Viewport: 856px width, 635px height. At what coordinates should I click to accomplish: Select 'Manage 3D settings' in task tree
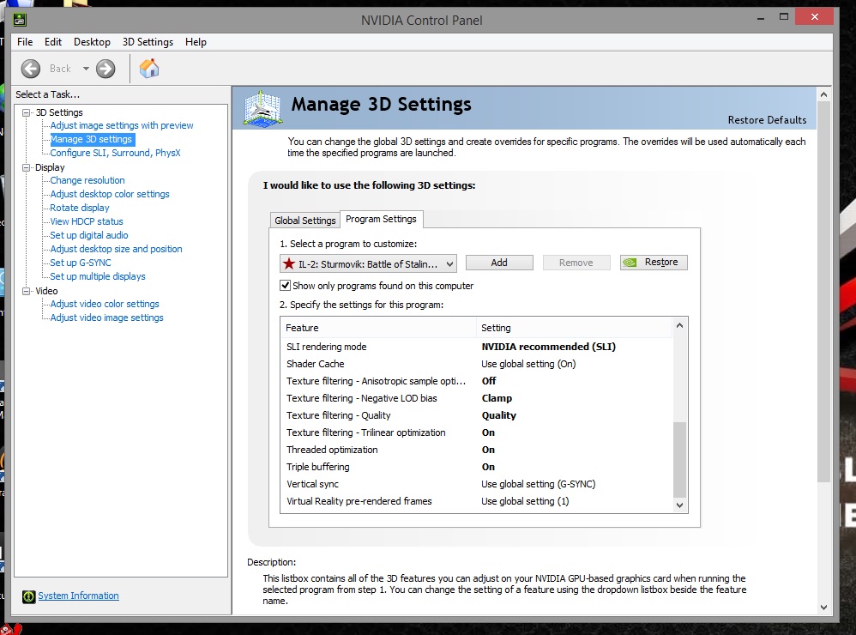pyautogui.click(x=91, y=139)
